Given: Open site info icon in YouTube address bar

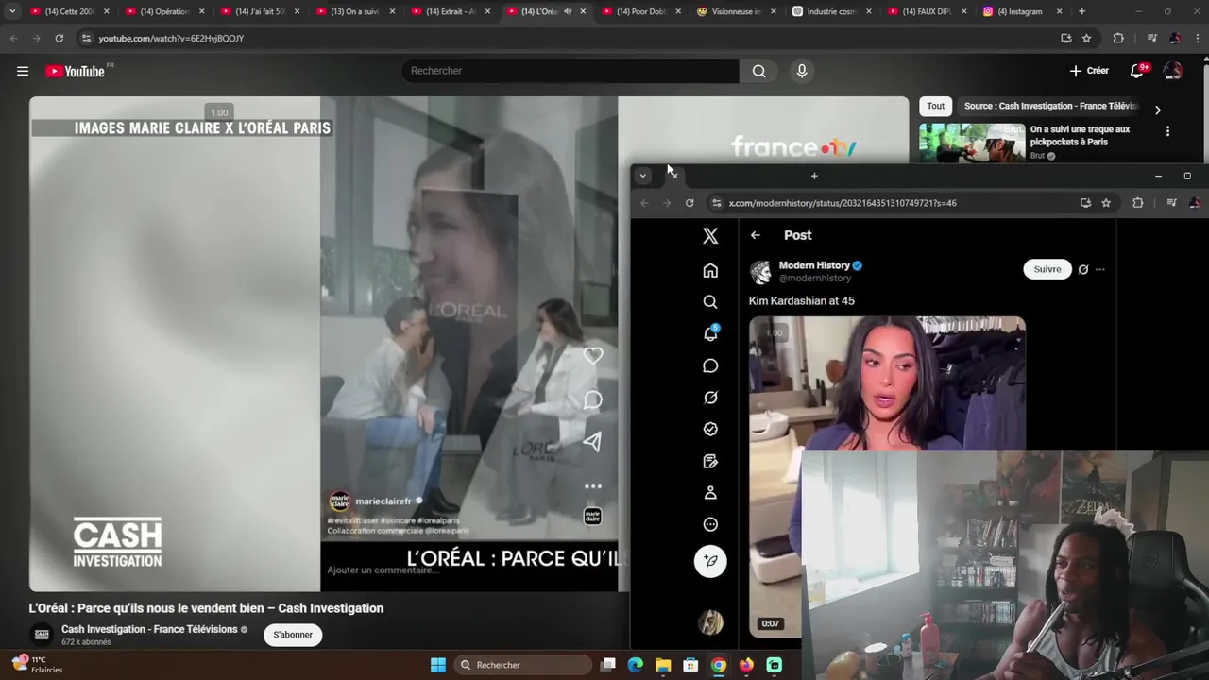Looking at the screenshot, I should (x=86, y=38).
